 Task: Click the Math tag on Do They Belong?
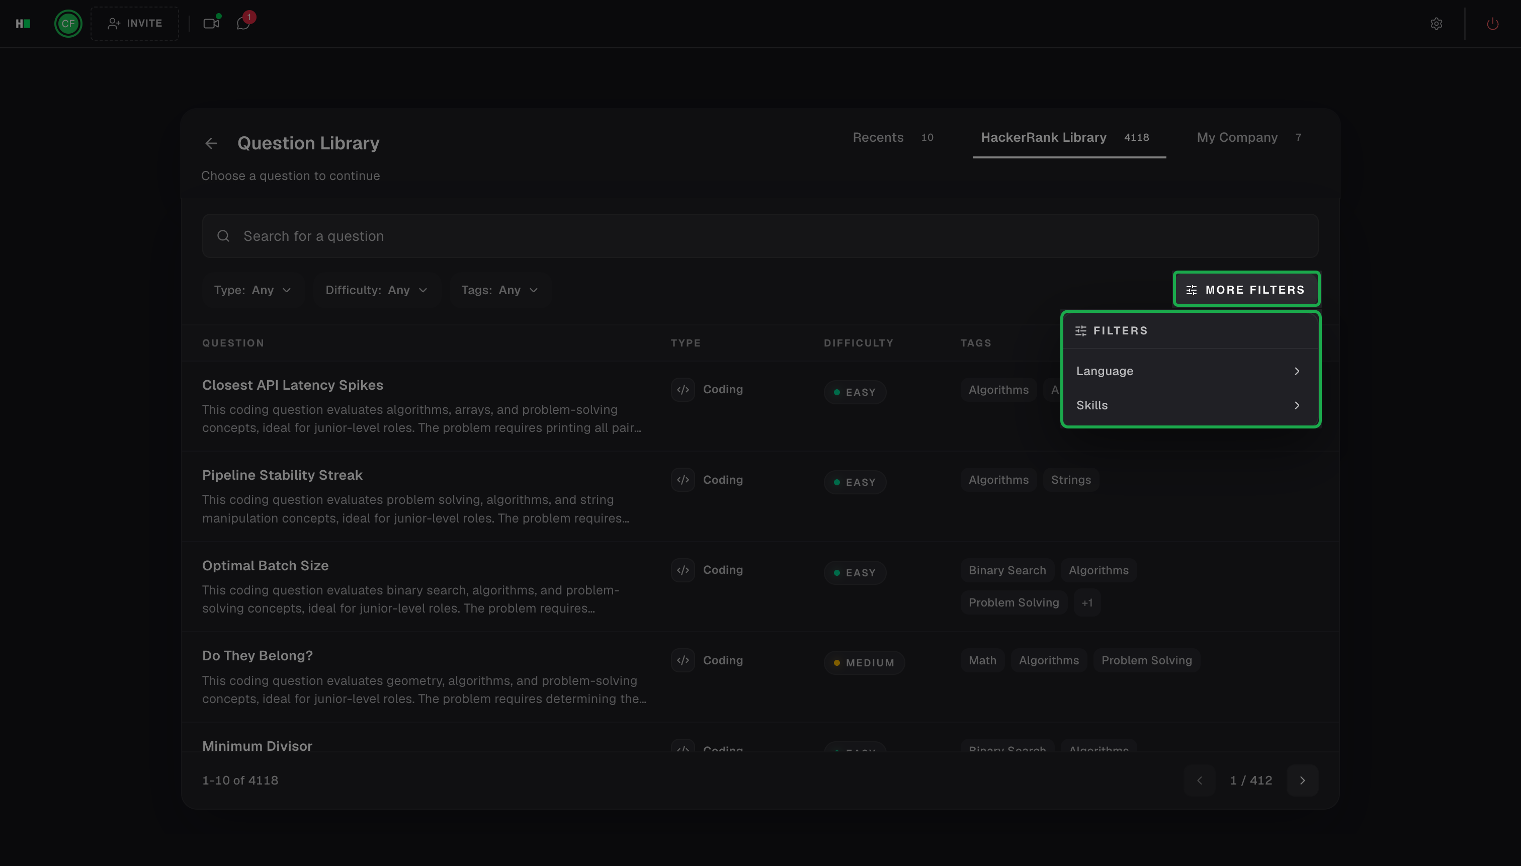click(x=982, y=660)
